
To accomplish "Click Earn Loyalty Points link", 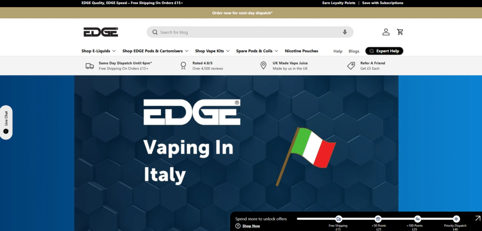I will 339,3.
